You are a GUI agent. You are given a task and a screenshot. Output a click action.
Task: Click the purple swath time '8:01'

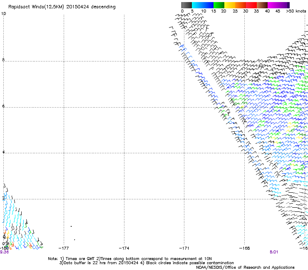273,252
